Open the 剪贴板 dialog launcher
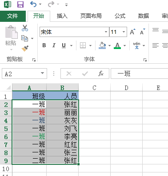This screenshot has height=176, width=168. 34,60
